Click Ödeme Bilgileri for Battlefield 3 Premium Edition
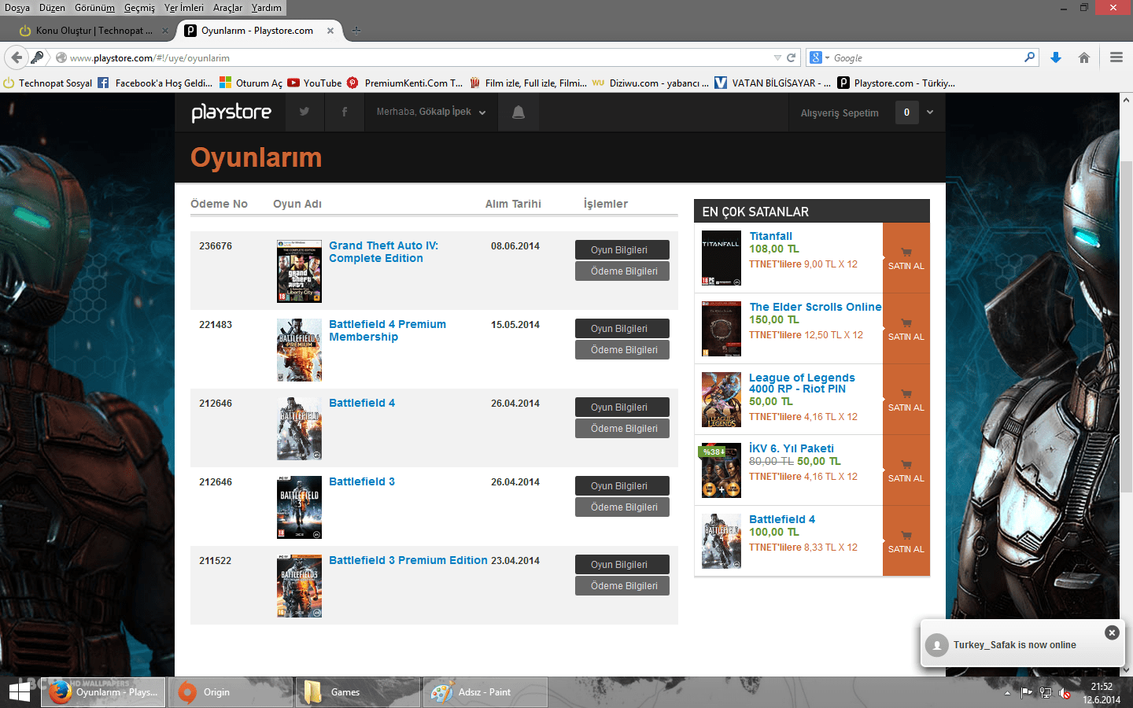1133x708 pixels. (622, 586)
